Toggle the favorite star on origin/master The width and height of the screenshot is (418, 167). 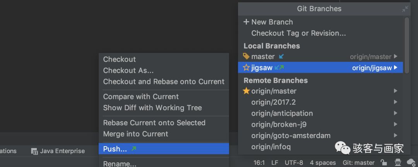click(246, 91)
